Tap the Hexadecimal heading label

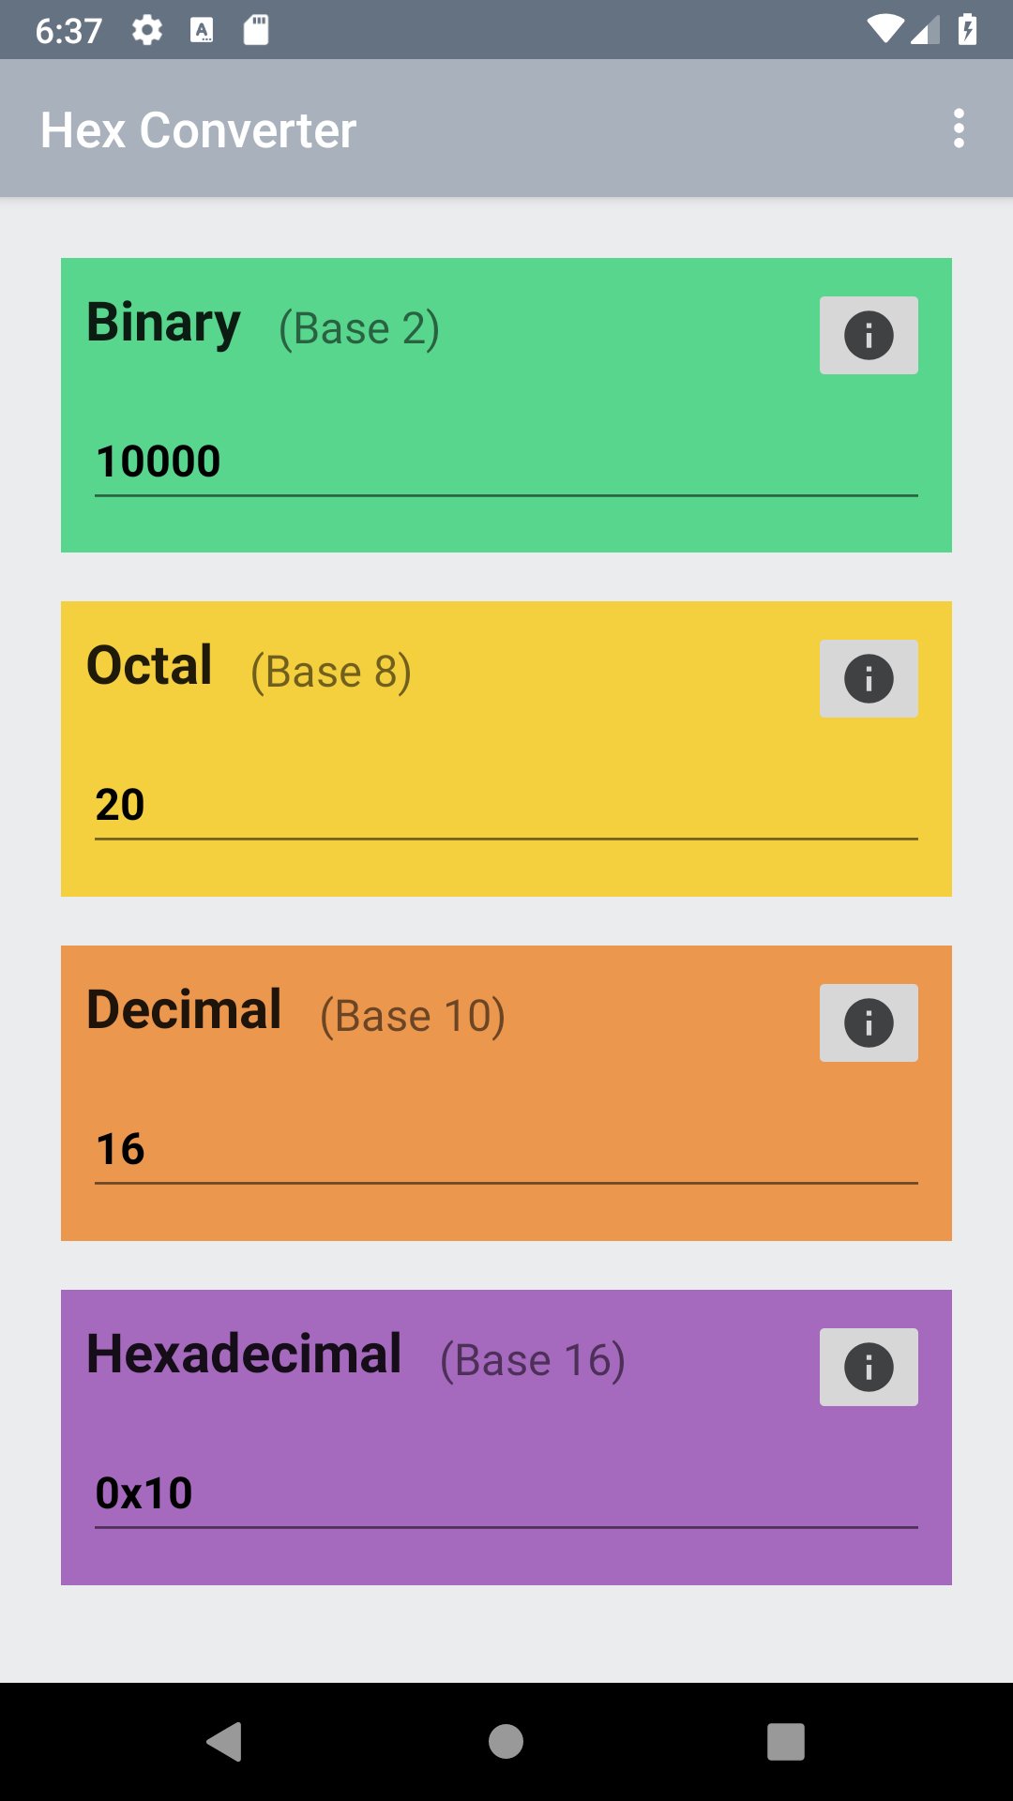pos(244,1355)
